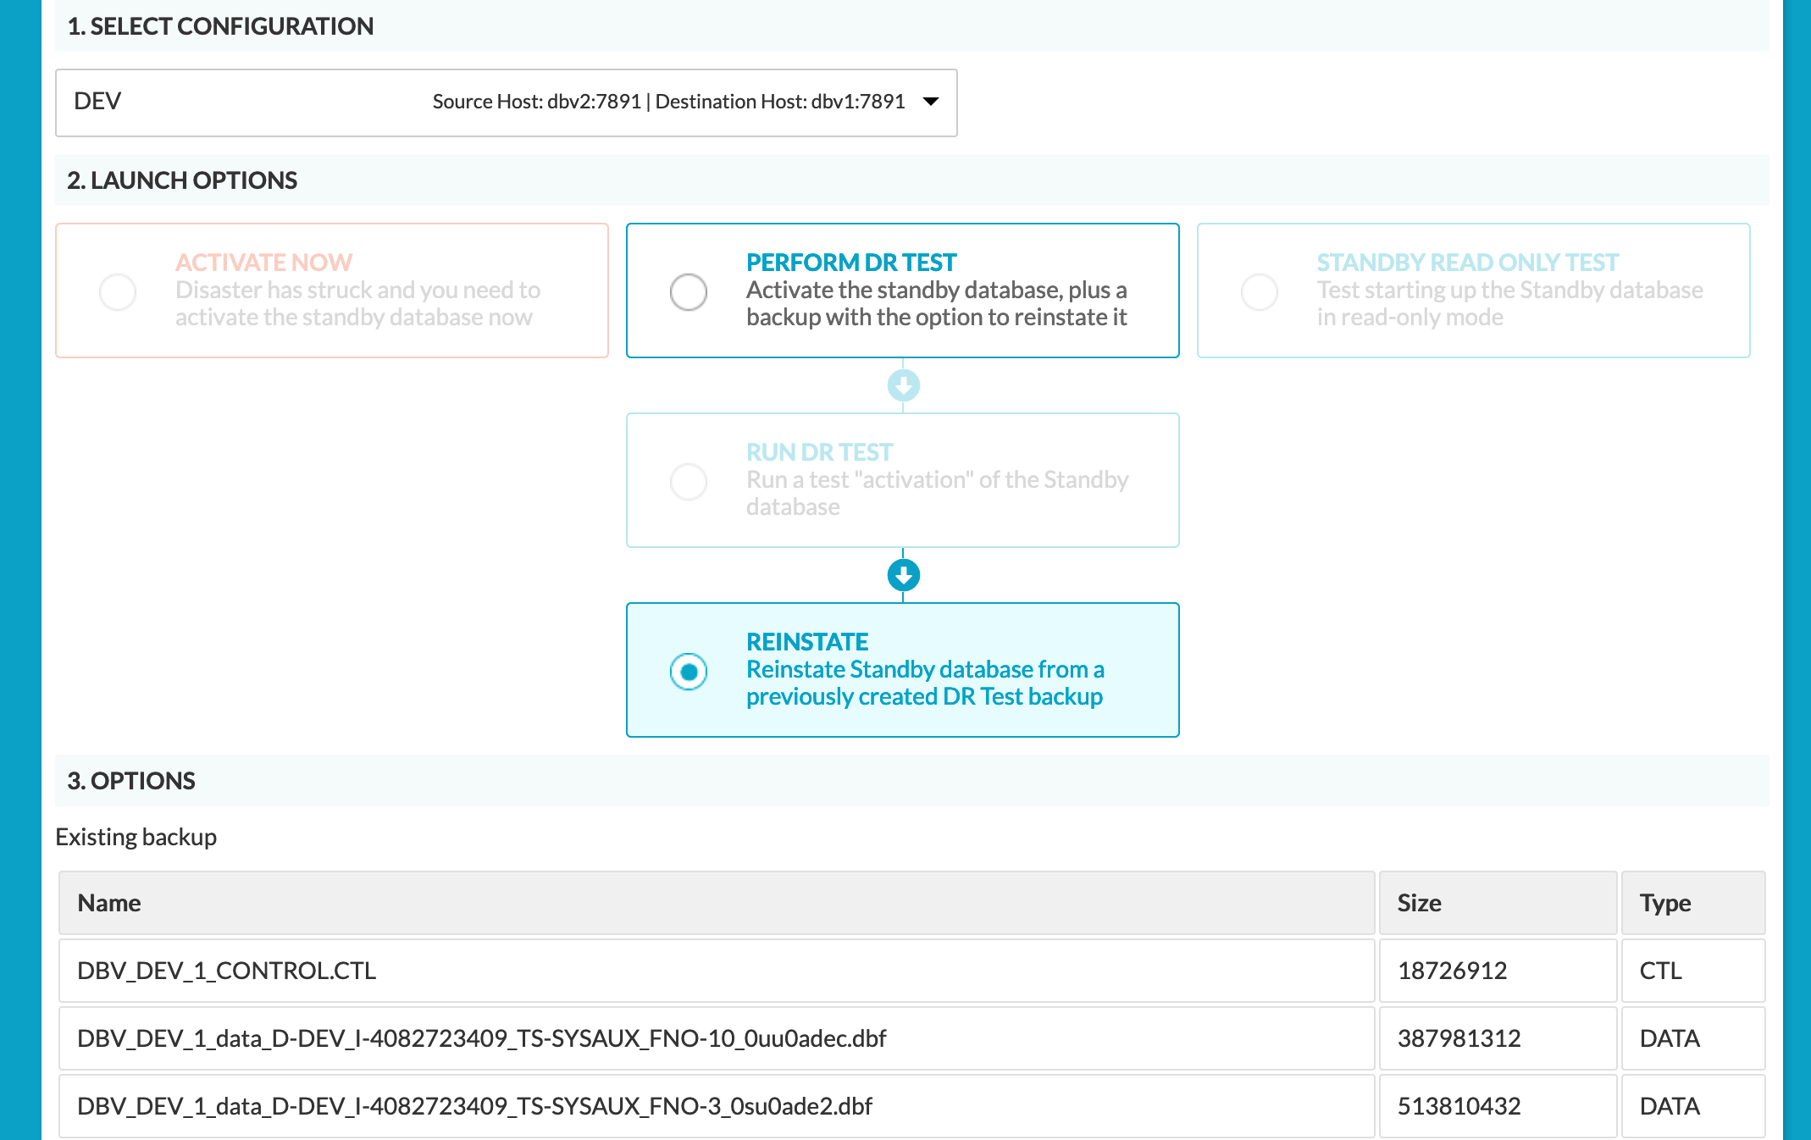Click the RUN DR TEST radio button
The height and width of the screenshot is (1140, 1811).
pos(688,481)
